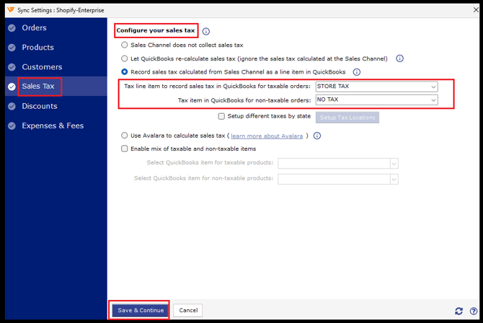Click the Cancel button
The width and height of the screenshot is (483, 323).
coord(188,310)
